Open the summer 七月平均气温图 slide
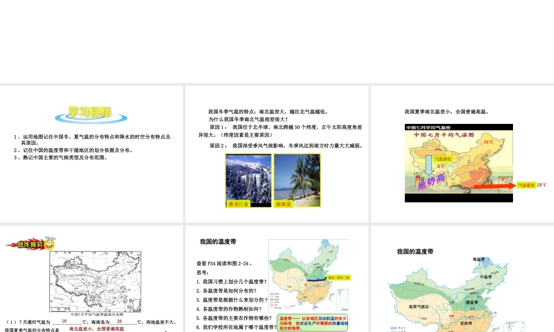The height and width of the screenshot is (332, 554). coord(463,154)
